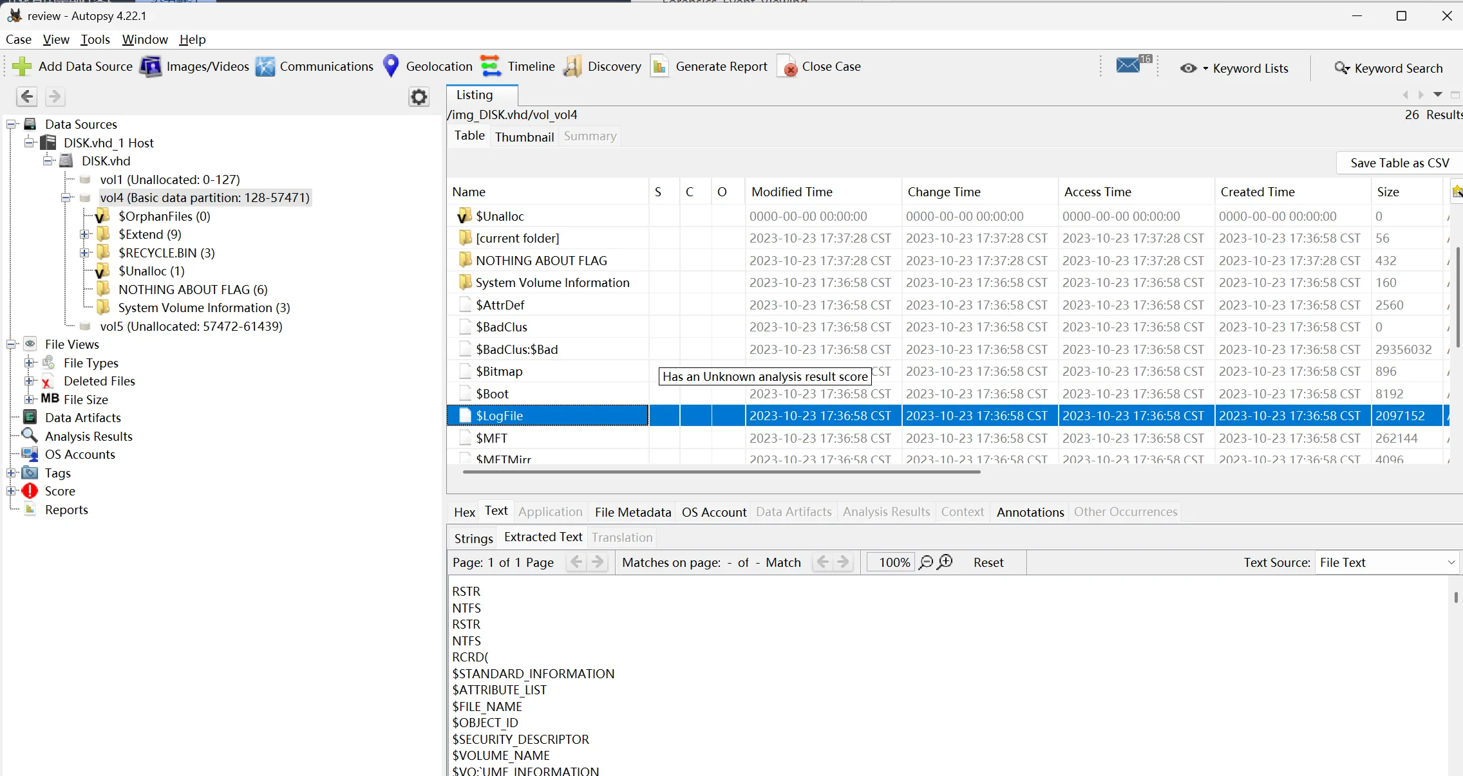Select the $MFT file row

coord(947,438)
